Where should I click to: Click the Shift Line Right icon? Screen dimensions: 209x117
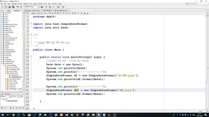[x=75, y=13]
